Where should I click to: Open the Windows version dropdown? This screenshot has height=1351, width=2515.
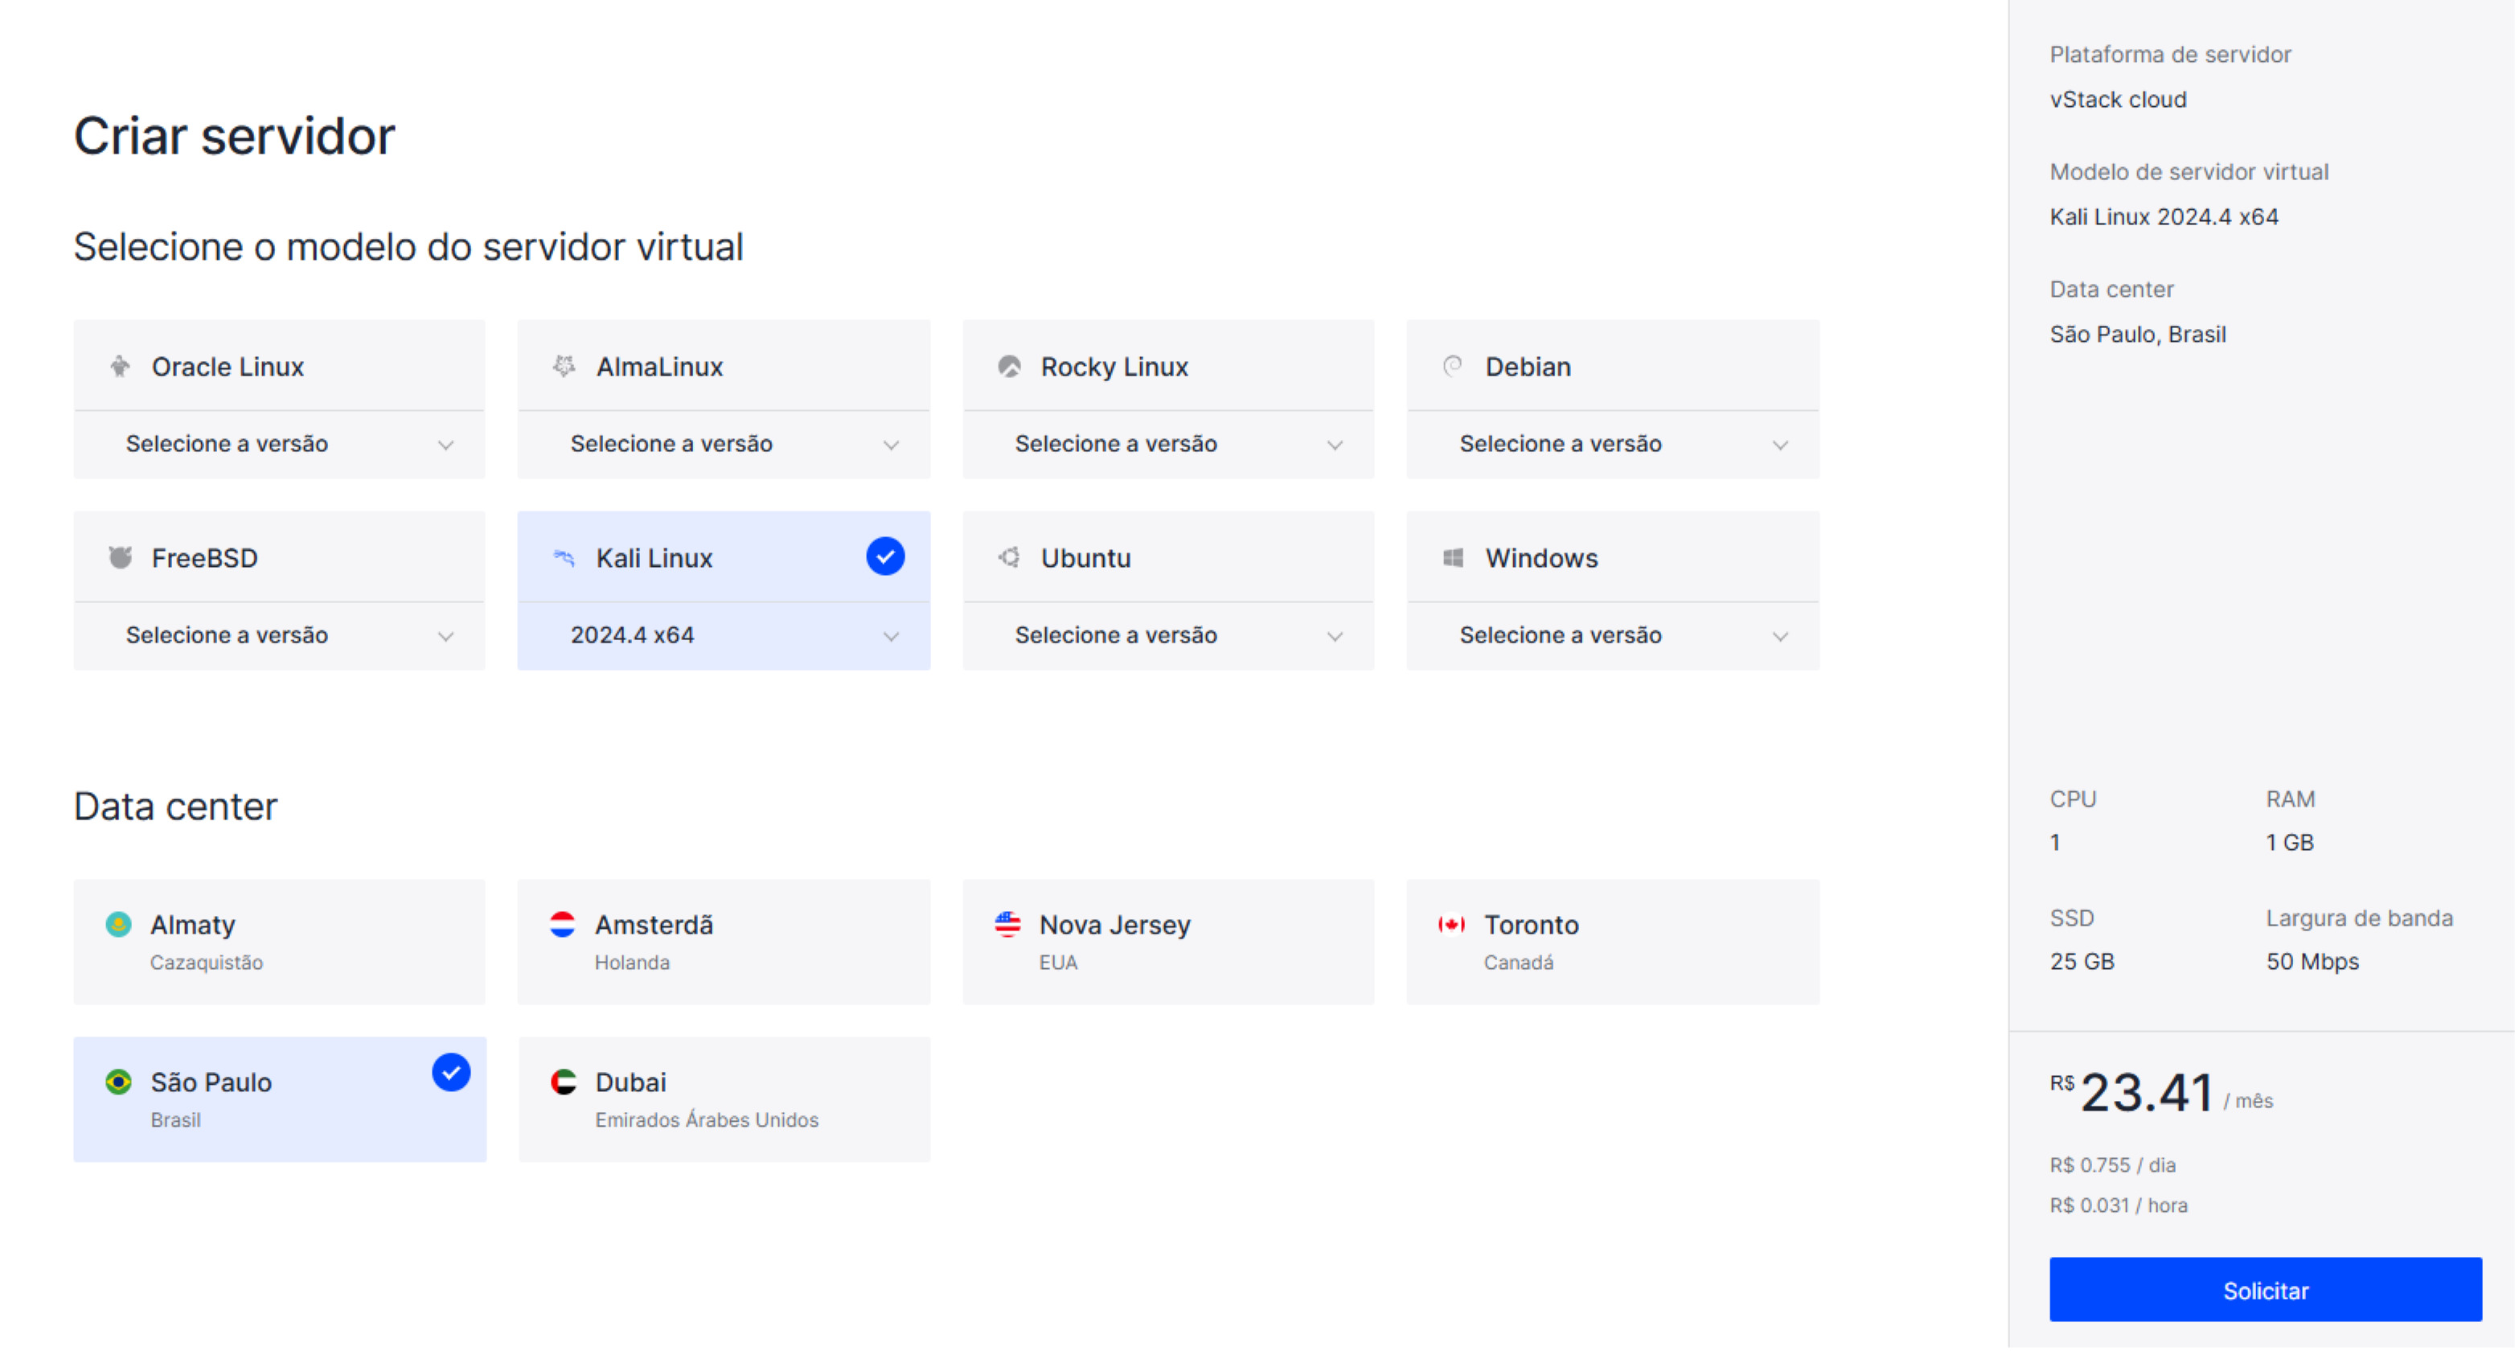(1613, 636)
